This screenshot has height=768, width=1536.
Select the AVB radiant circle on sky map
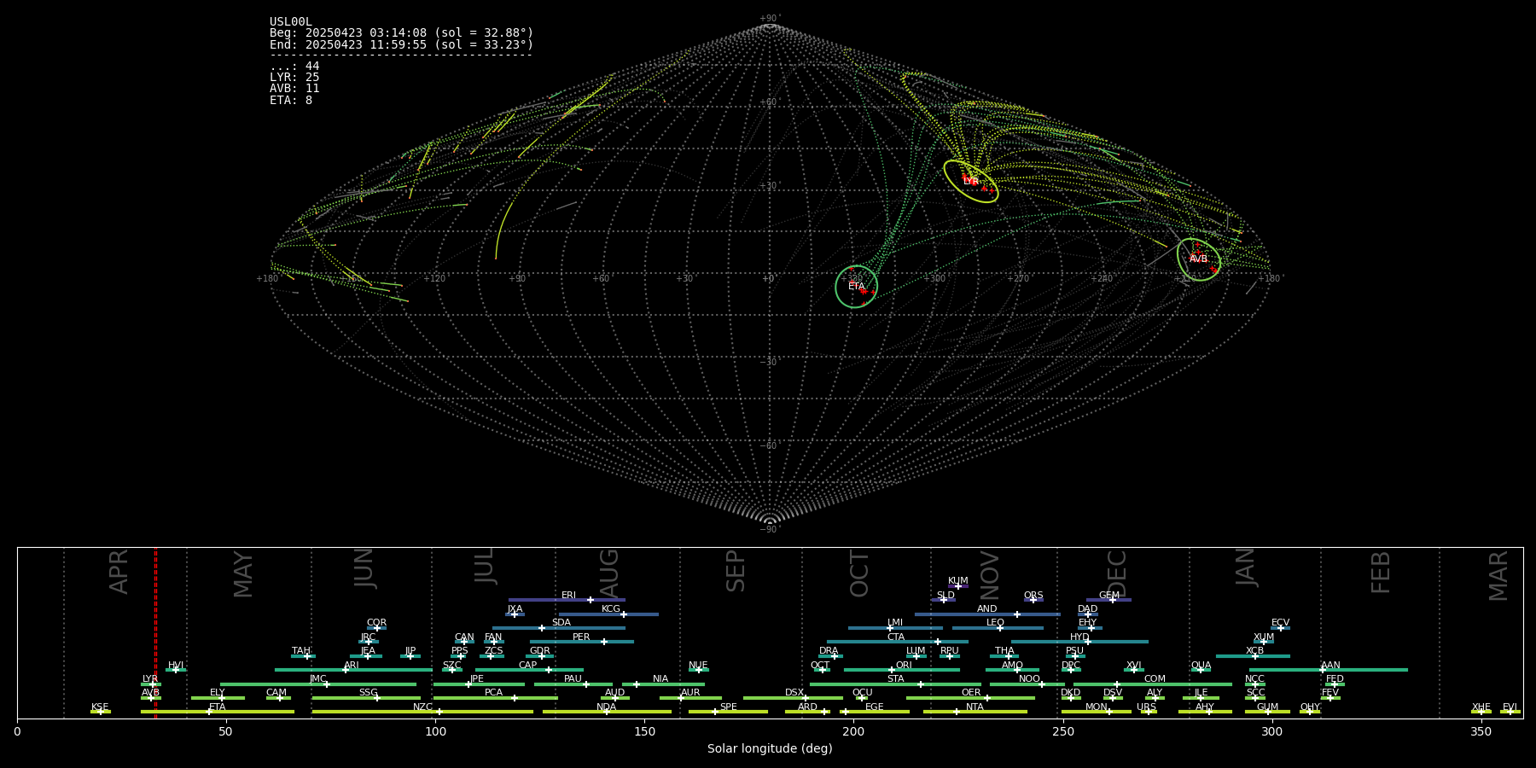coord(1199,259)
